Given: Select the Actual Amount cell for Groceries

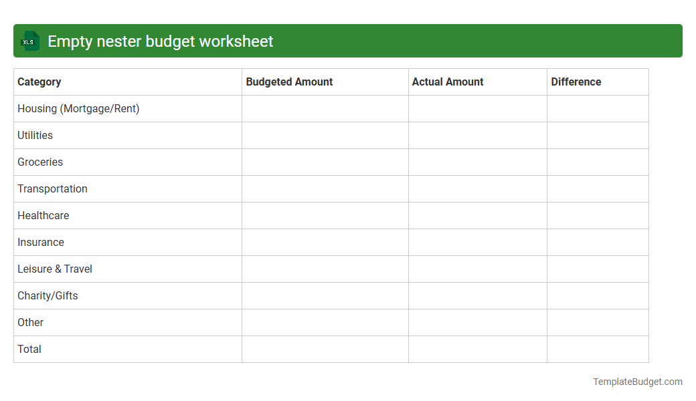Looking at the screenshot, I should [477, 162].
